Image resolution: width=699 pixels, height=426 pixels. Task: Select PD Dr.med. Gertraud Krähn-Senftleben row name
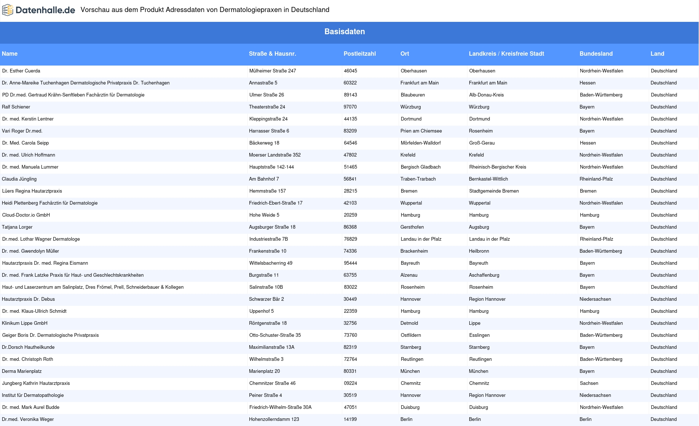73,95
